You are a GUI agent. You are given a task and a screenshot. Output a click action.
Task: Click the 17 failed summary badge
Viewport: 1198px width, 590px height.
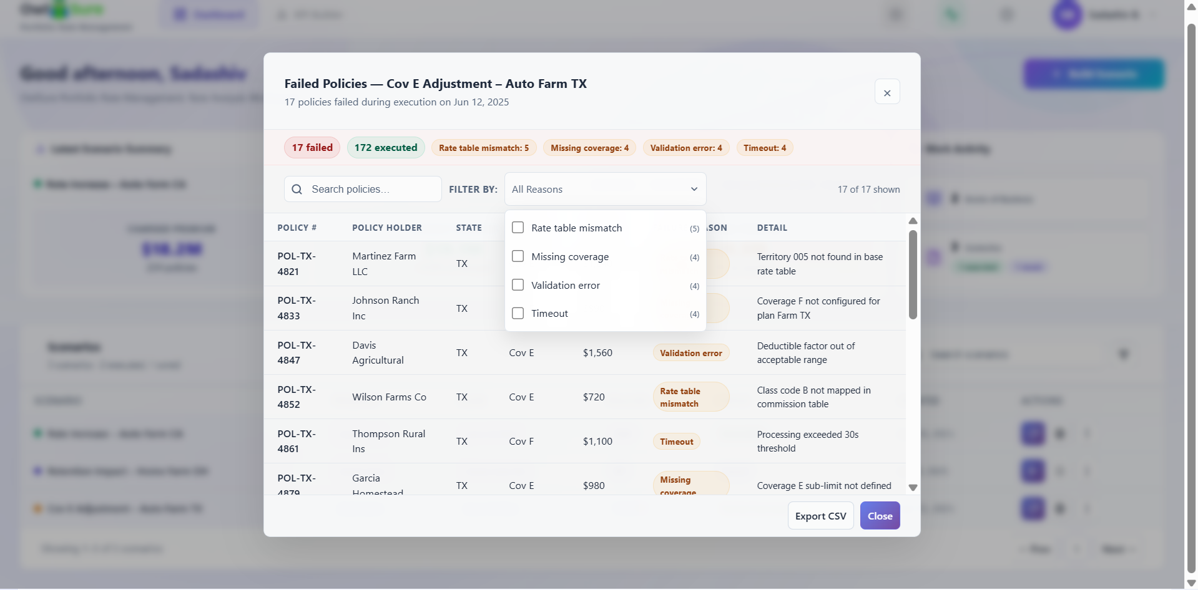[x=312, y=148]
